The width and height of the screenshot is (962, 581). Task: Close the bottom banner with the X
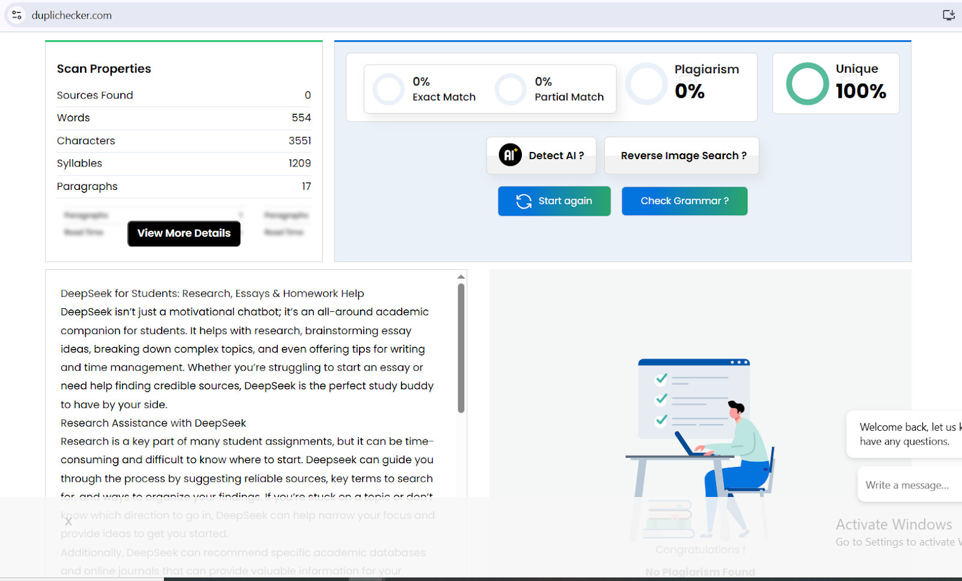pyautogui.click(x=68, y=522)
